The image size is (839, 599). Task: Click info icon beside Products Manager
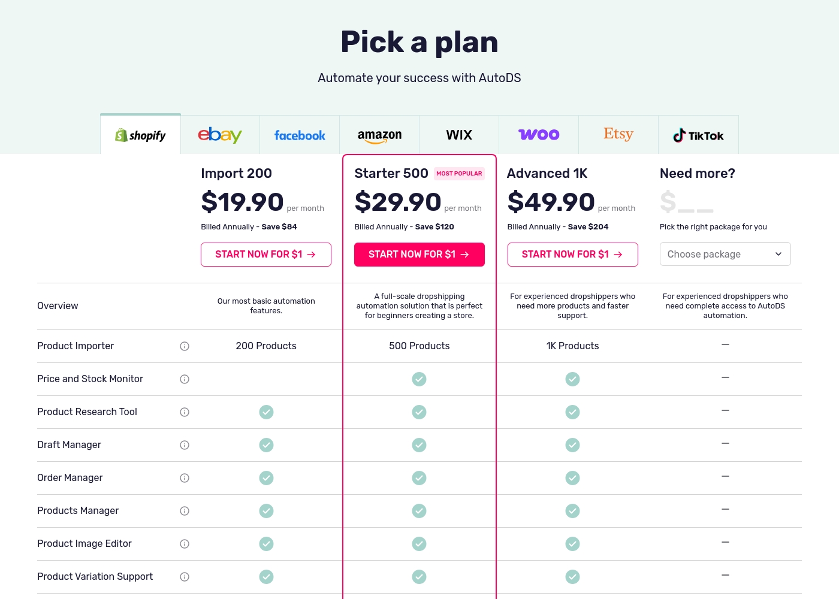185,511
